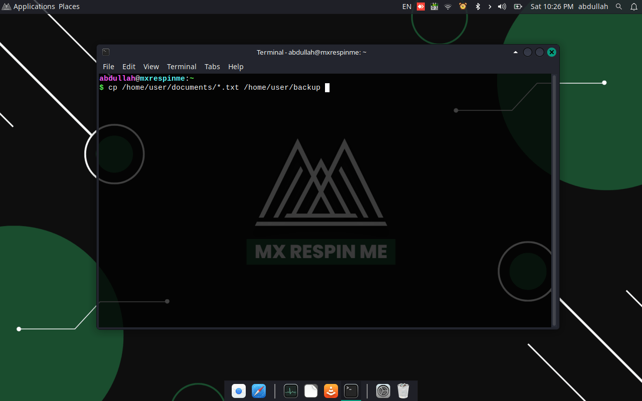Click the Wi-Fi network tray icon

(448, 7)
